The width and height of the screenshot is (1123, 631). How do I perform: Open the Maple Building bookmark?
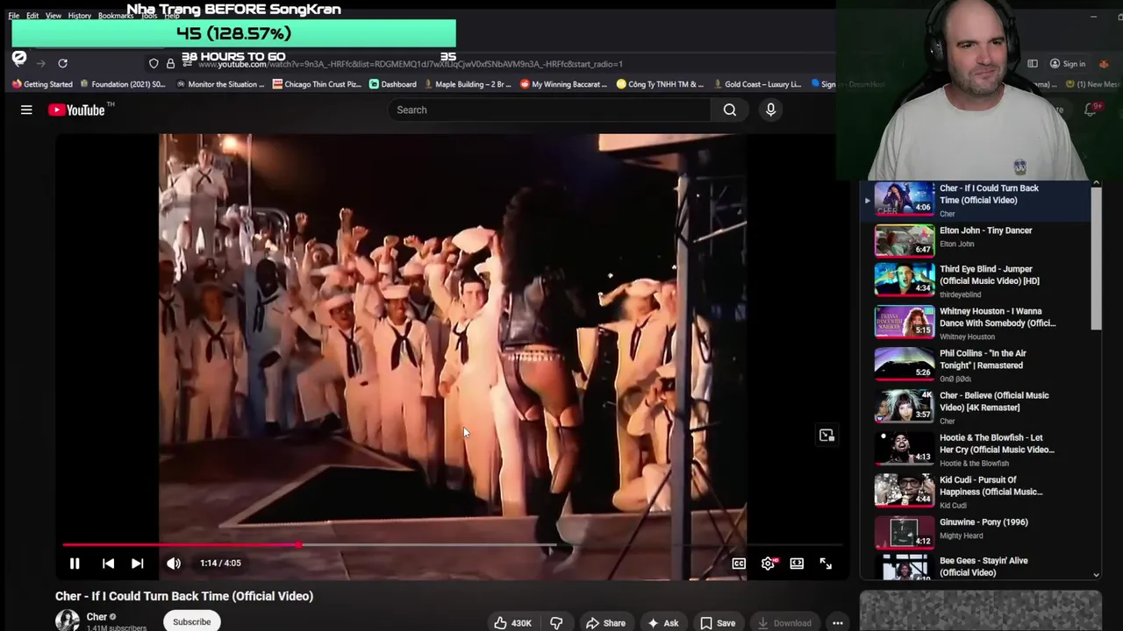pyautogui.click(x=468, y=84)
